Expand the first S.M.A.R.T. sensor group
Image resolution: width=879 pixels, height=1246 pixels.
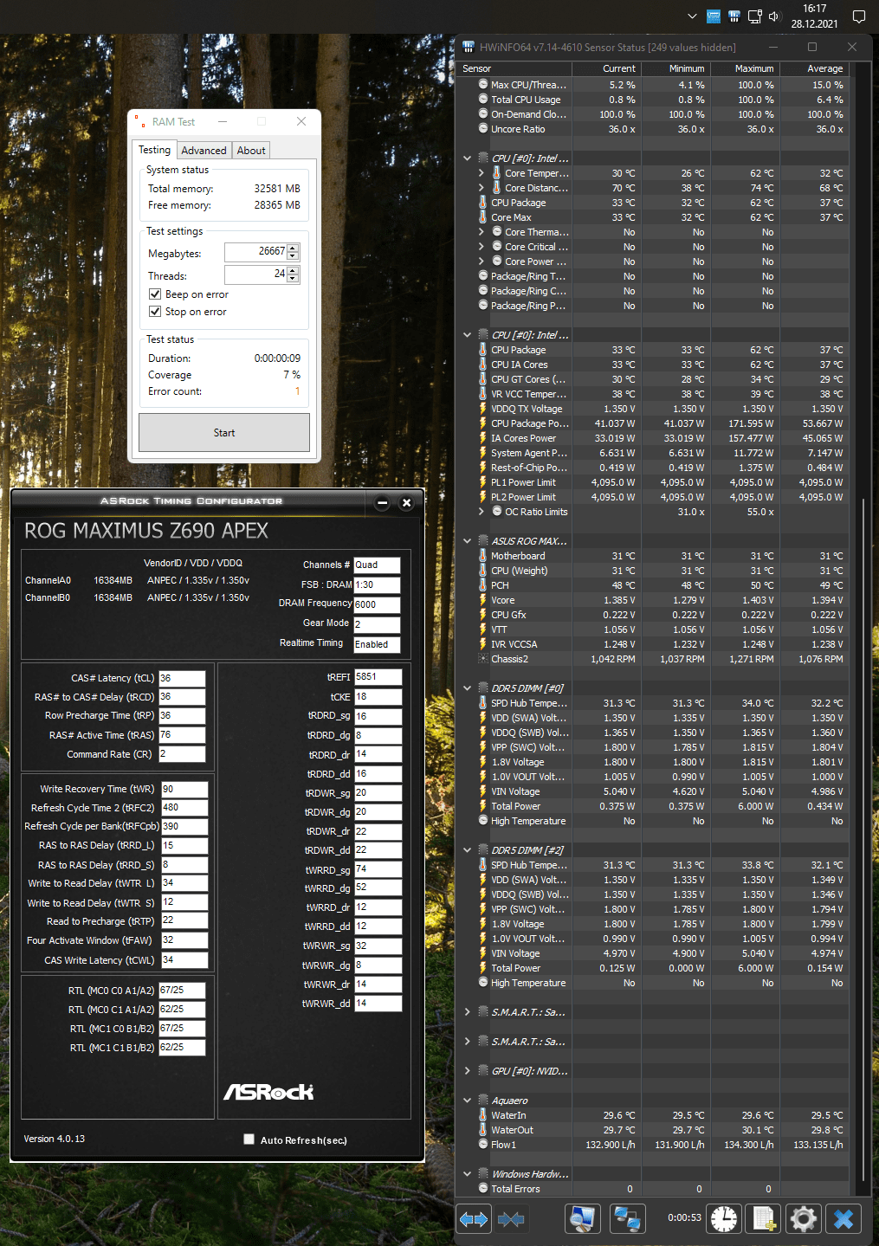pos(468,1012)
